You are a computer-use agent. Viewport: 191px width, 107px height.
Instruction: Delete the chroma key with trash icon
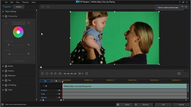point(28,23)
